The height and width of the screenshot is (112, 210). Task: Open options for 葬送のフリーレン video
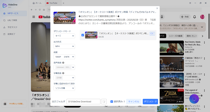coord(204,58)
